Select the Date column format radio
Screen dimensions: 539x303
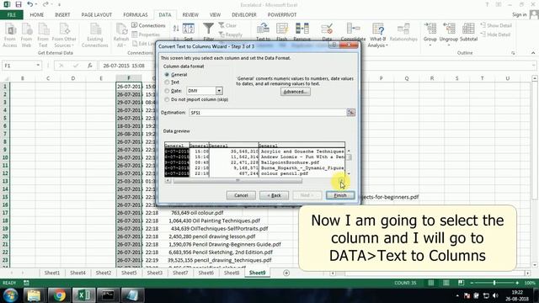167,91
